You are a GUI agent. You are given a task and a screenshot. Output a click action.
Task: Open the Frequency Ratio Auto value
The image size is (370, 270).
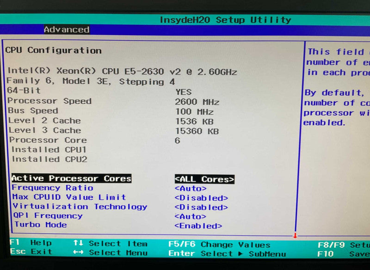[x=191, y=189]
